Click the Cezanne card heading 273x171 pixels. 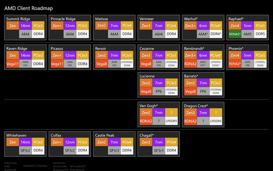pos(147,49)
